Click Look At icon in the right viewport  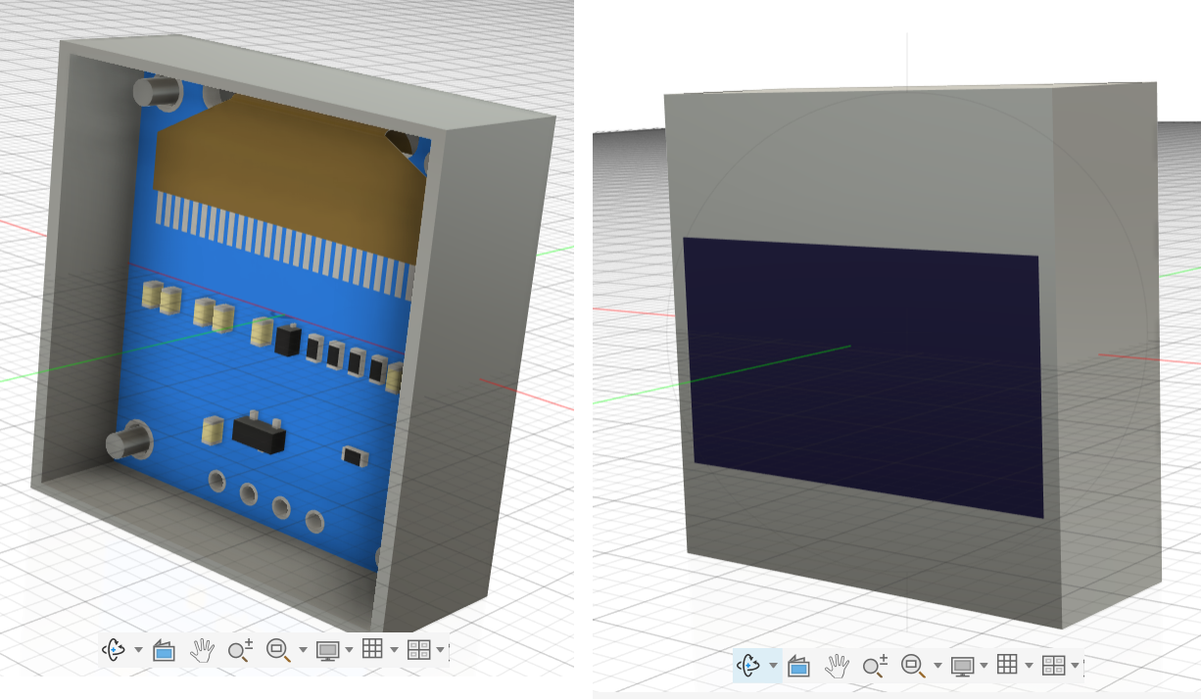point(798,667)
